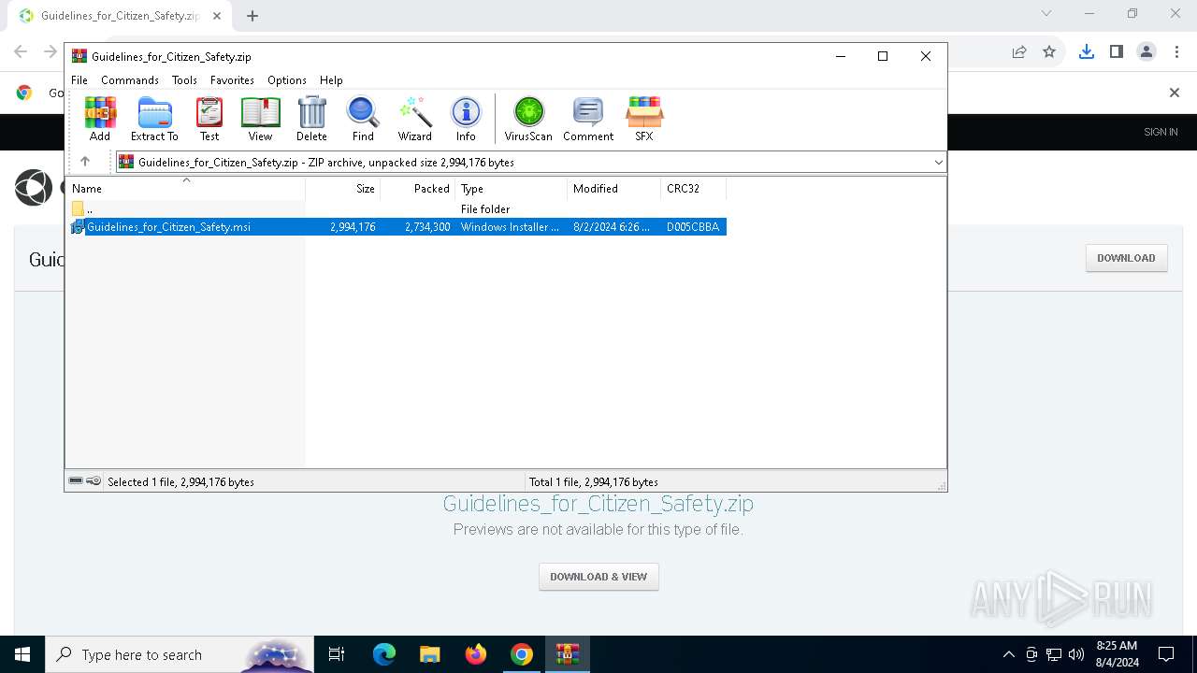Click the Find magnifier icon

[x=363, y=119]
